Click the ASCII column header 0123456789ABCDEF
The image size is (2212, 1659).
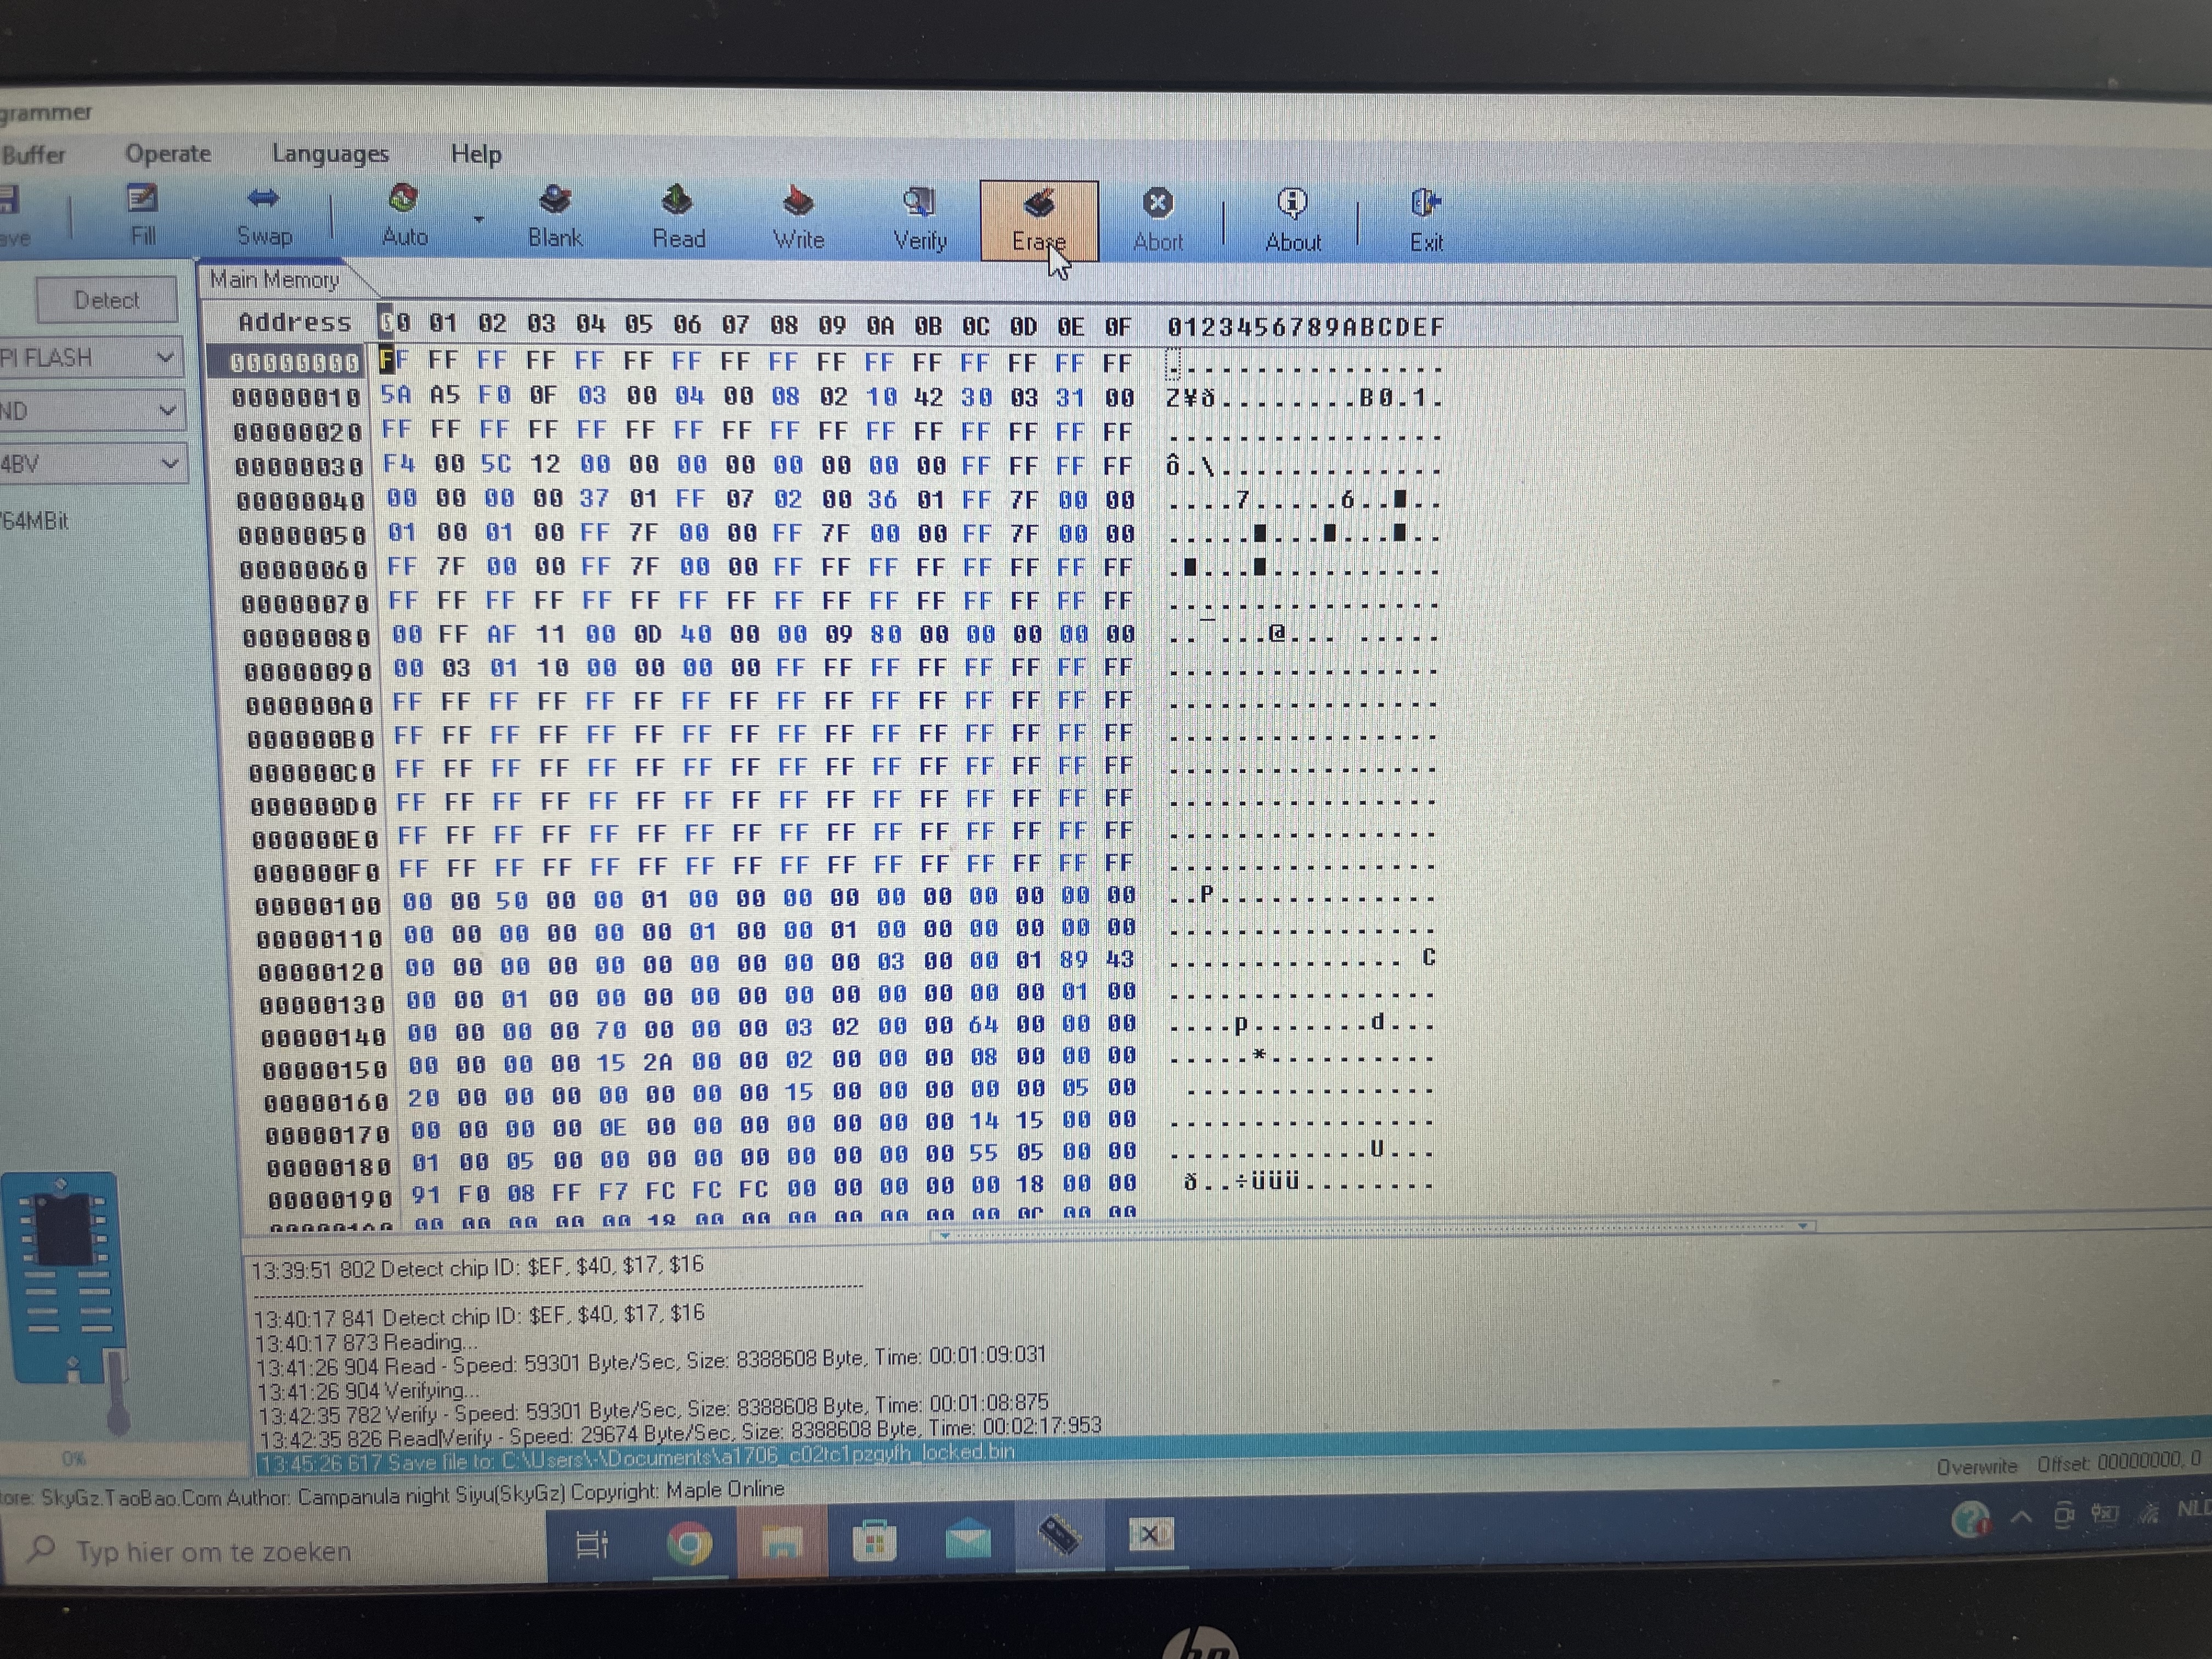[x=1306, y=327]
